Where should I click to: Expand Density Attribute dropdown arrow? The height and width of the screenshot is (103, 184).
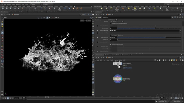[x=180, y=30]
